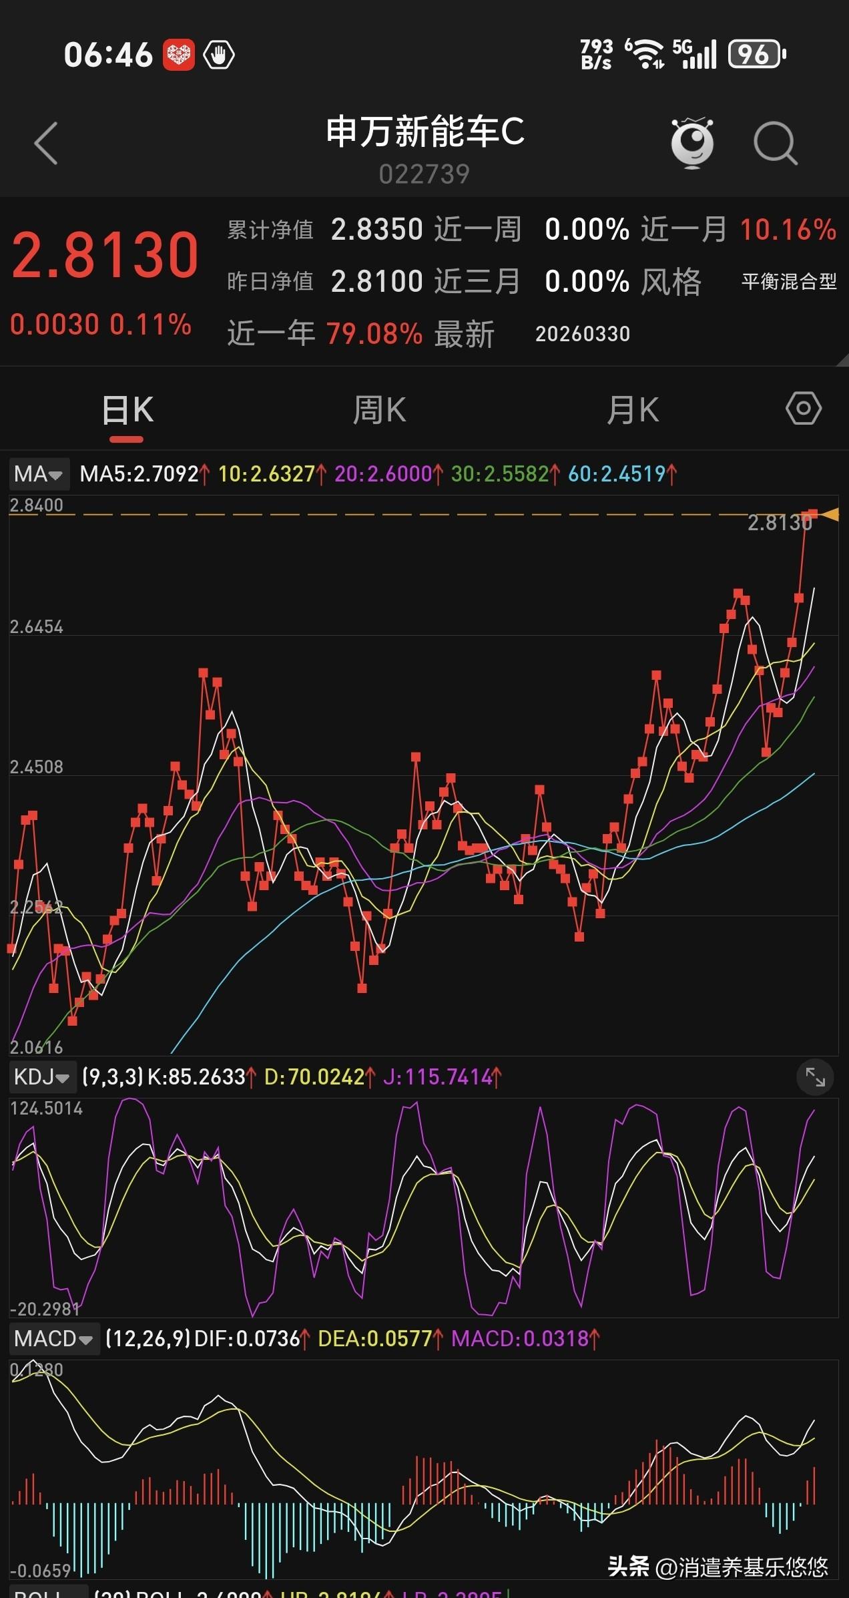The width and height of the screenshot is (849, 1598).
Task: Tap the 2.8400 price axis label
Action: coord(37,505)
